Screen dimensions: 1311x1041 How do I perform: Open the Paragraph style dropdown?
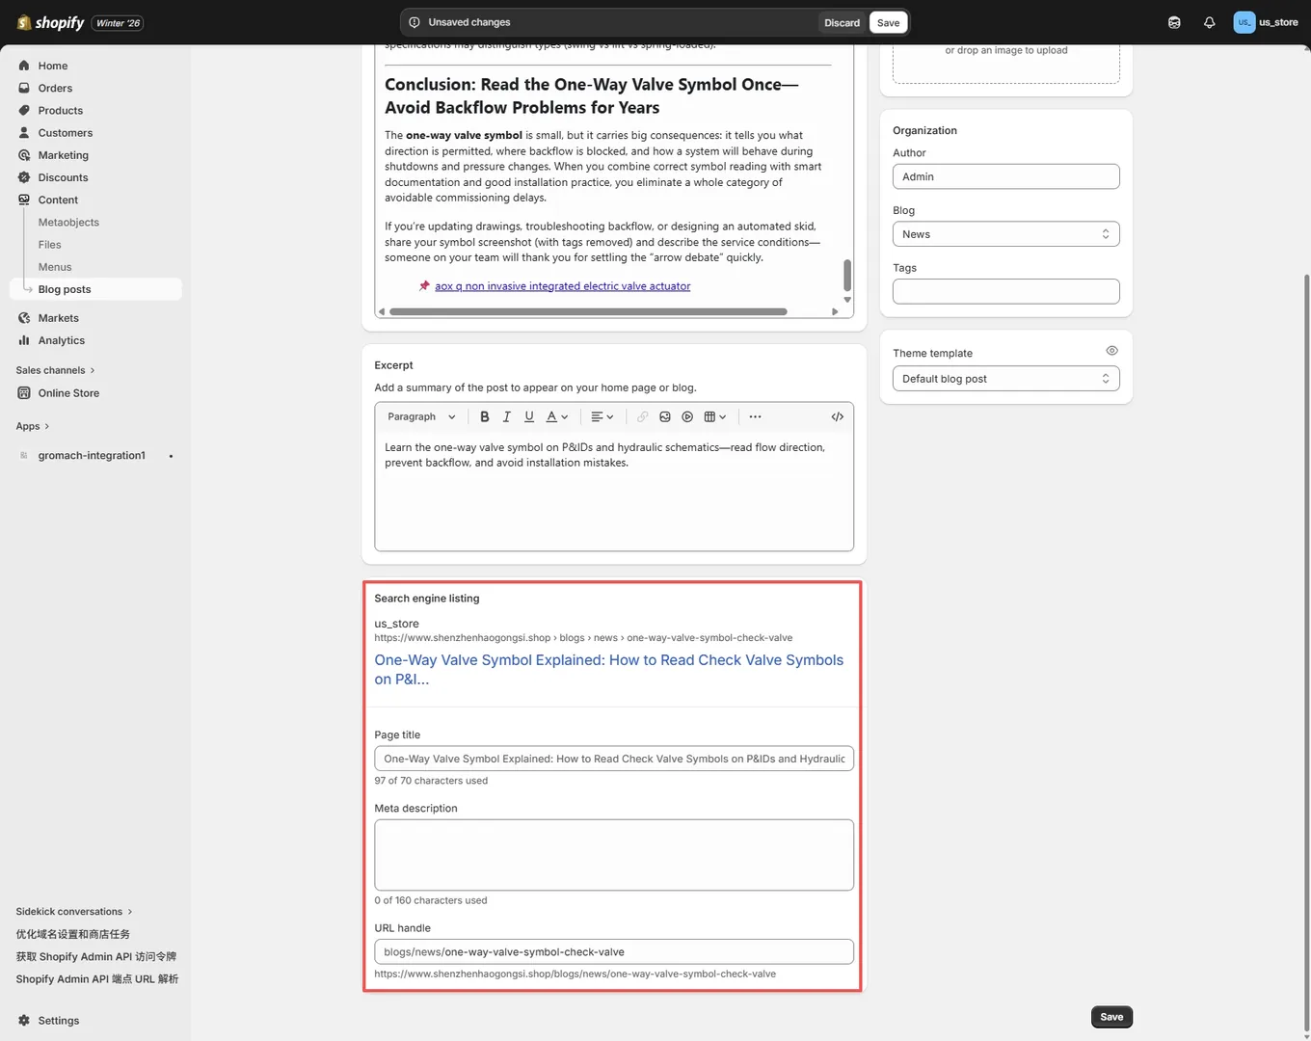coord(421,417)
